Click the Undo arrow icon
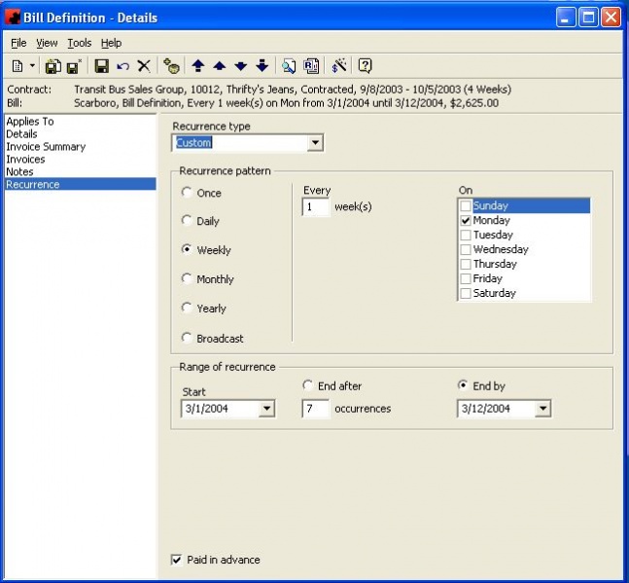629x583 pixels. [x=122, y=66]
